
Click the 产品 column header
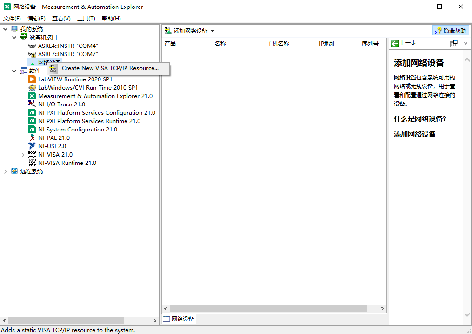pyautogui.click(x=186, y=44)
